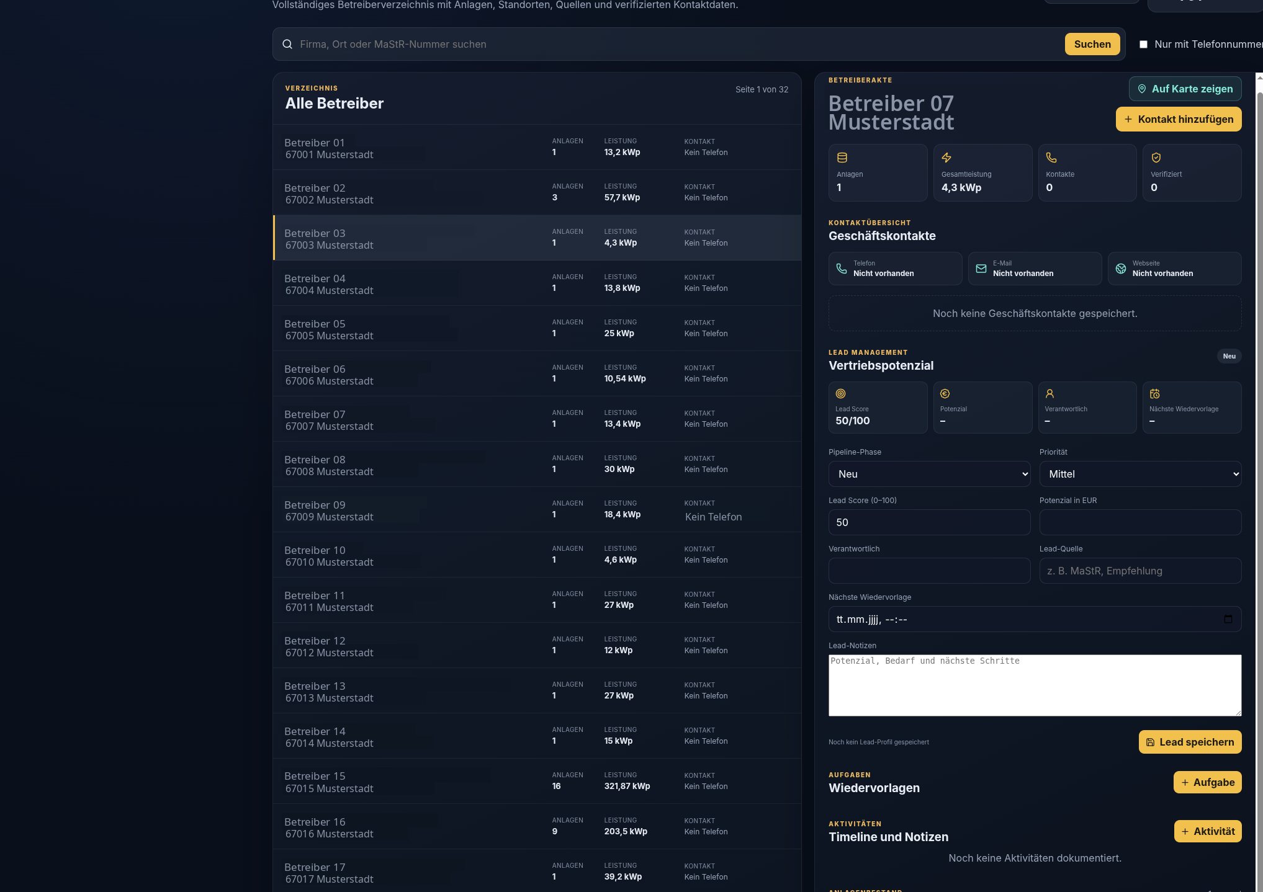1263x892 pixels.
Task: Click the Seite 1 von 32 indicator
Action: click(762, 89)
